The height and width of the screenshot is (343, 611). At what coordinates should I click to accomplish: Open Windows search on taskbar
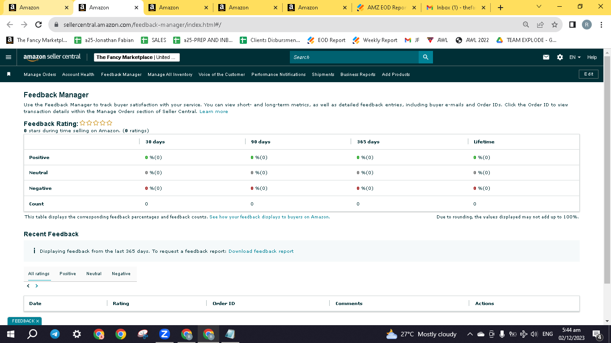[32, 334]
